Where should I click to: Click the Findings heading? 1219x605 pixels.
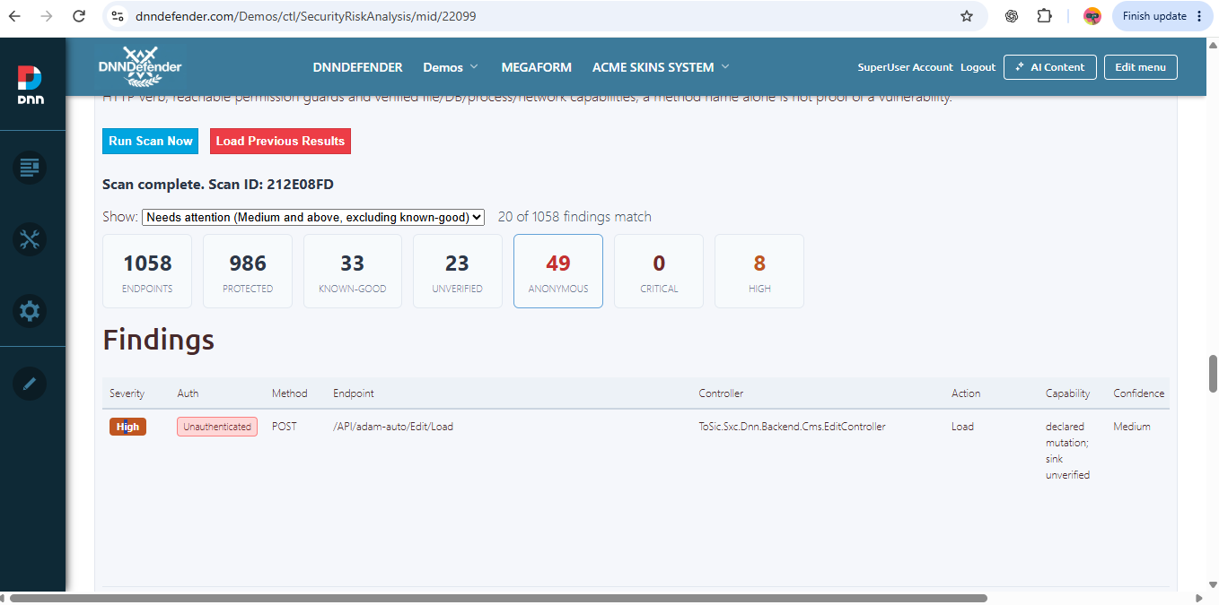pyautogui.click(x=158, y=340)
